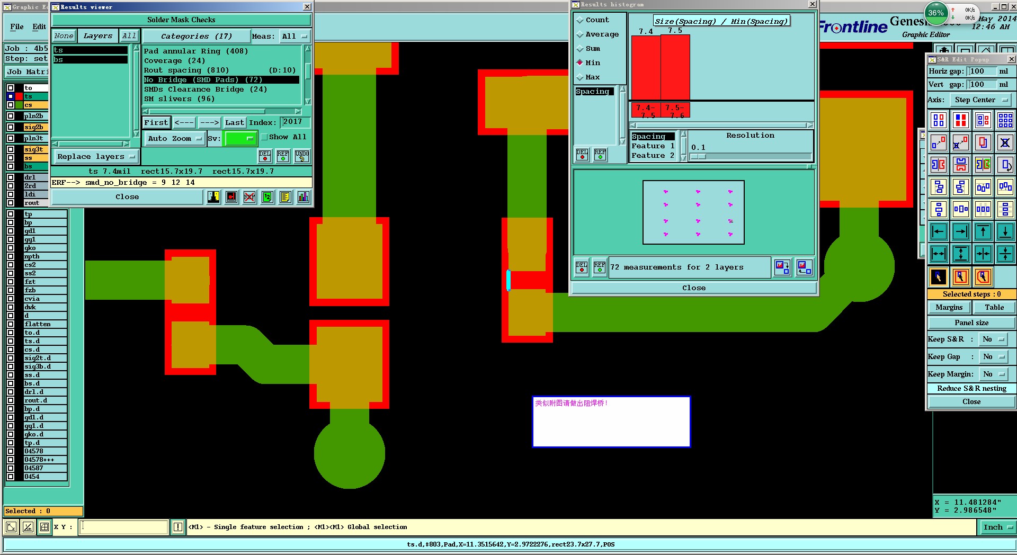Select the 'SM slivers (96)' category
Screen dimensions: 1017x555
[221, 99]
